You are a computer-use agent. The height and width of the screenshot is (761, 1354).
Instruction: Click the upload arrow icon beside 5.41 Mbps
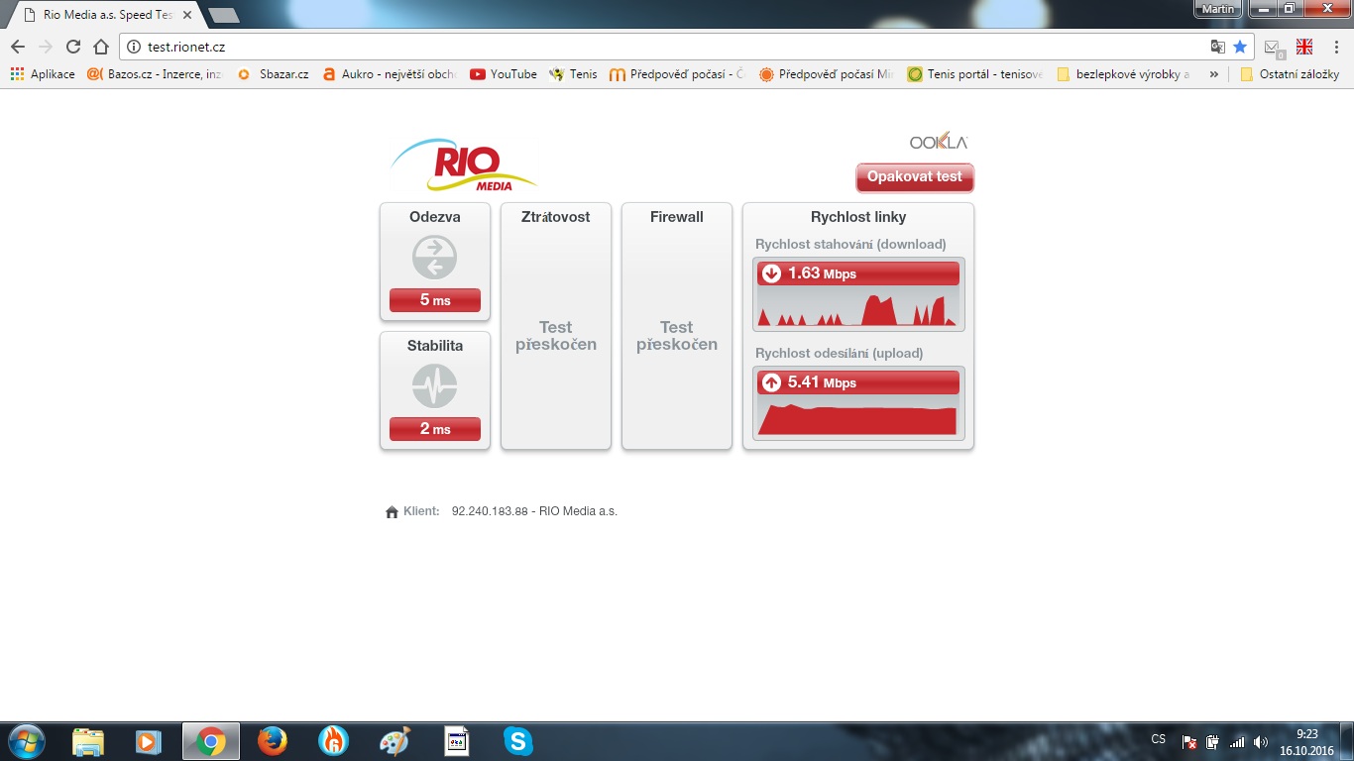[772, 382]
